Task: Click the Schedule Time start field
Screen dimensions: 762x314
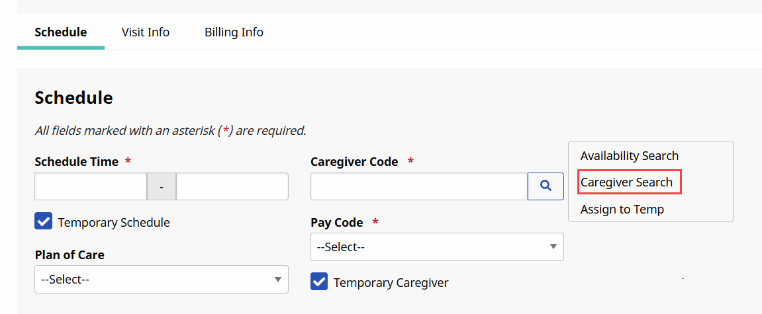Action: tap(90, 186)
